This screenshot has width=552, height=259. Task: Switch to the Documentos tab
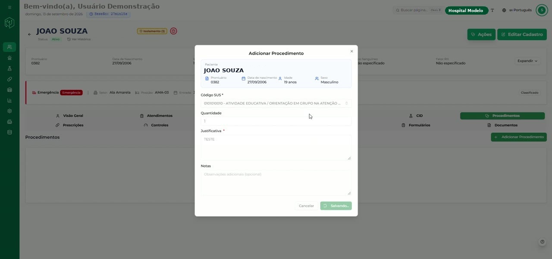coord(502,125)
